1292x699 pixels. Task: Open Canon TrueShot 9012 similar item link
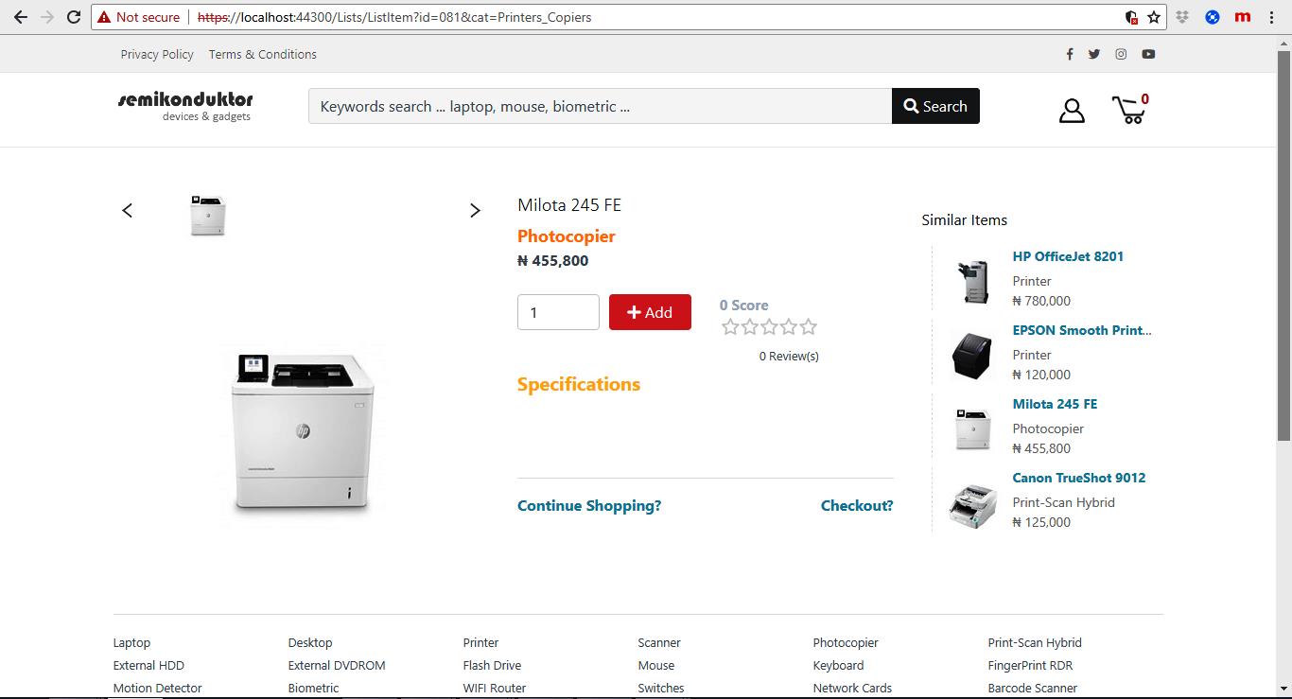click(1078, 478)
